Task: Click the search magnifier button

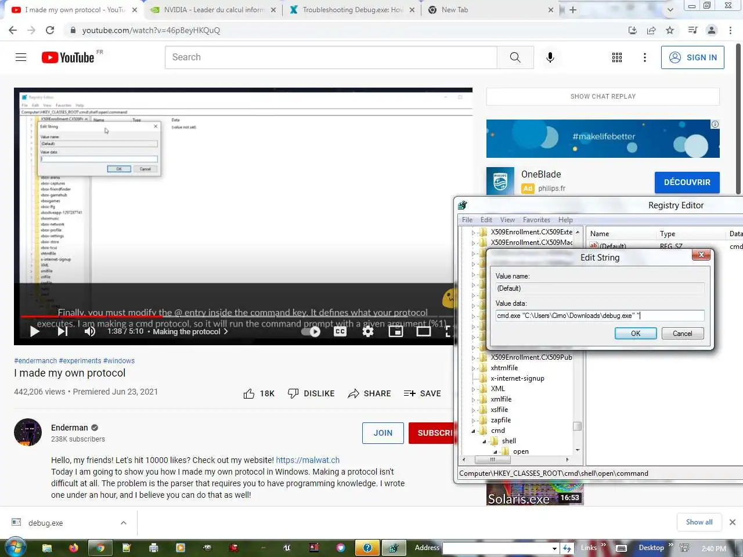Action: pos(515,57)
